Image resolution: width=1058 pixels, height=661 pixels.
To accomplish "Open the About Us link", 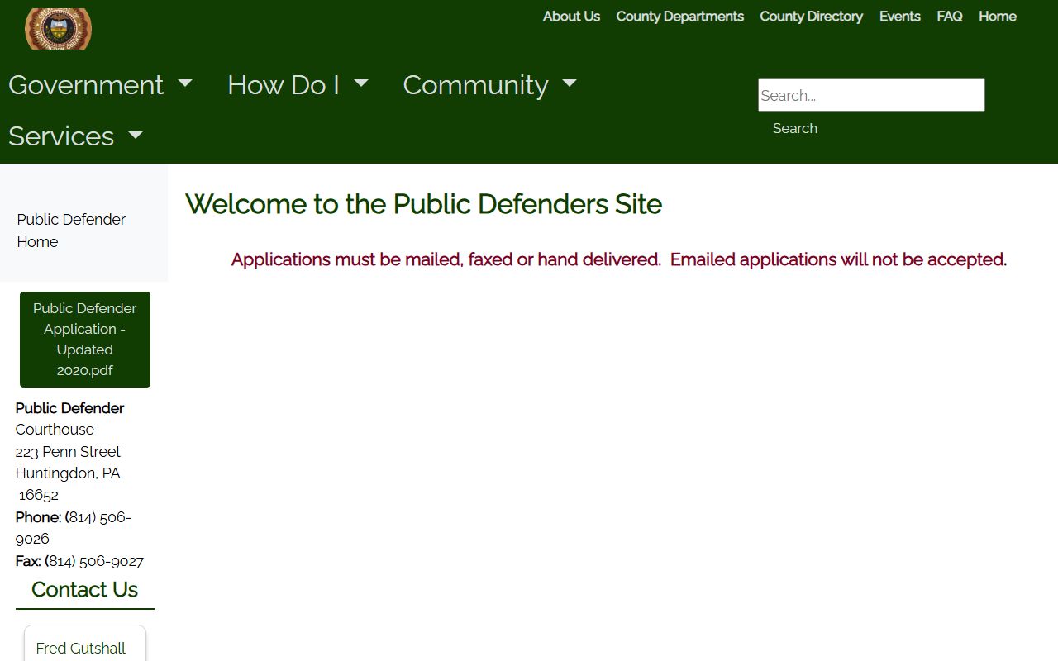I will [x=571, y=17].
